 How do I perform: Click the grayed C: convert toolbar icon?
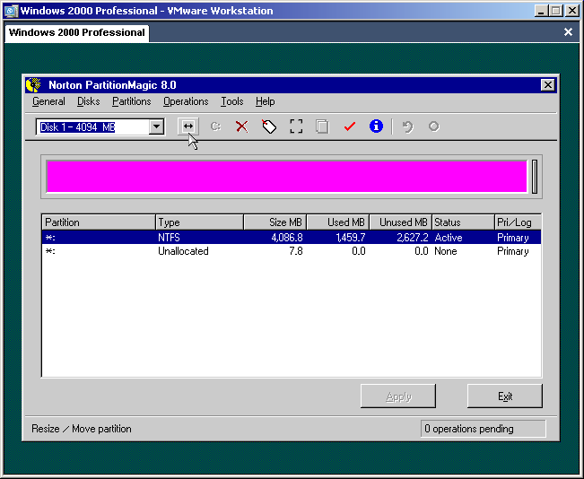(215, 126)
